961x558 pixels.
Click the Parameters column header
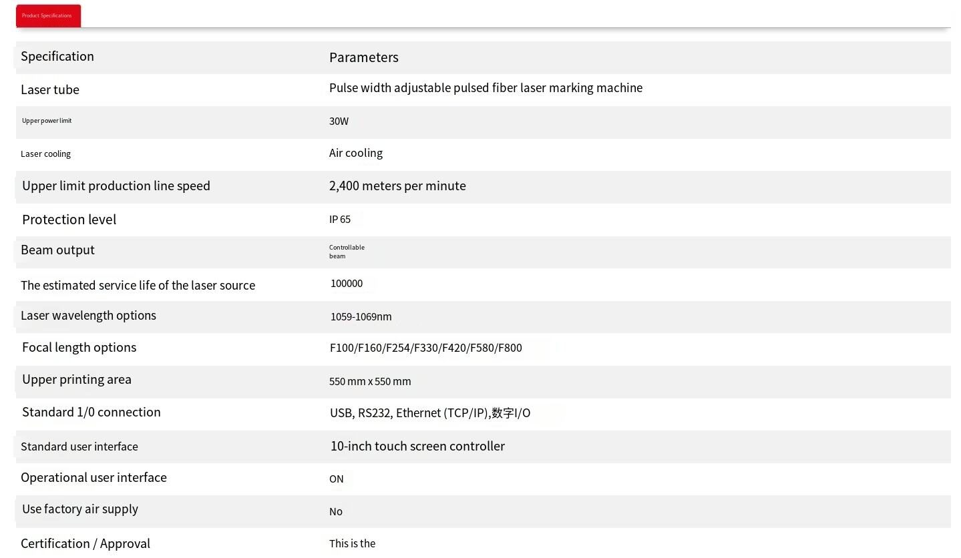pyautogui.click(x=364, y=57)
